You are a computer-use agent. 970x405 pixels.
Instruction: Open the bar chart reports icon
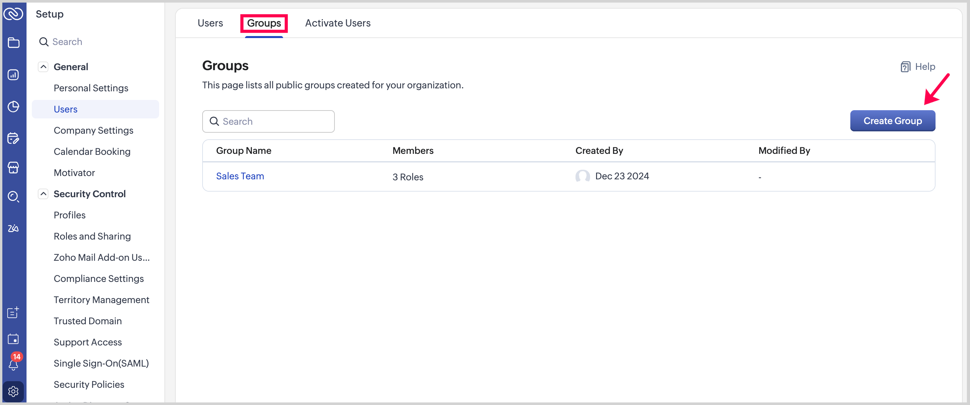click(x=14, y=75)
